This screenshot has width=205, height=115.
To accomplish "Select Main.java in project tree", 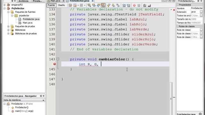I will (x=28, y=23).
